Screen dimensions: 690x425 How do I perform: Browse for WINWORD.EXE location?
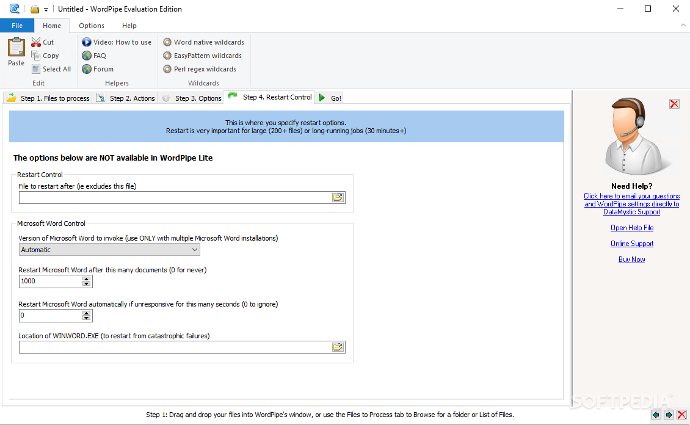click(x=338, y=347)
